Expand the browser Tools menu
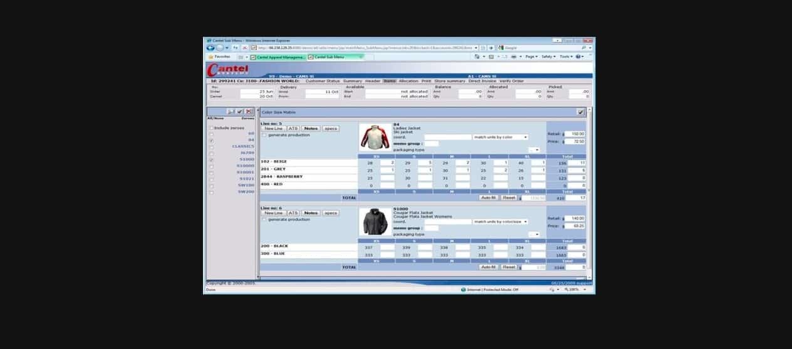Viewport: 792px width, 349px height. (565, 57)
